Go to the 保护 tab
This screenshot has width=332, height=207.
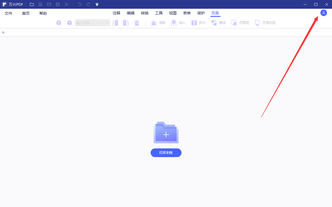(x=201, y=13)
